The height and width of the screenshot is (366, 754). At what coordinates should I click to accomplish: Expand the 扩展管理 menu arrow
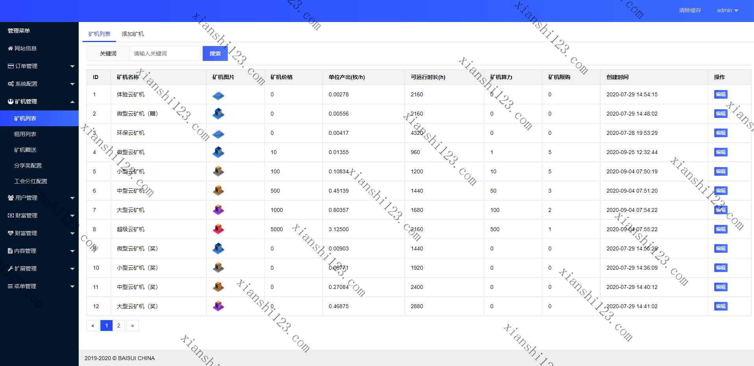coord(72,269)
